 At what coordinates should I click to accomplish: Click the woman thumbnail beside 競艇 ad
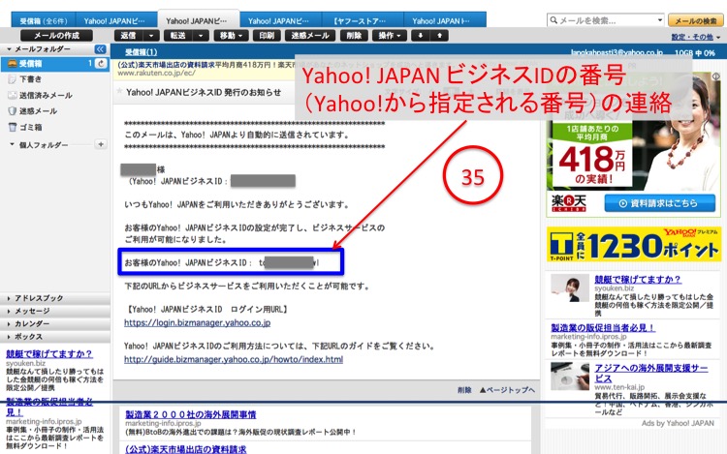(570, 288)
